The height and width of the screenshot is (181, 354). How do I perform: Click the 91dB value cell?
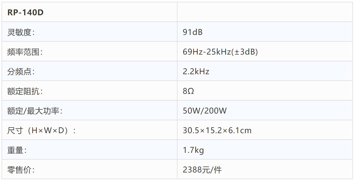[265, 32]
